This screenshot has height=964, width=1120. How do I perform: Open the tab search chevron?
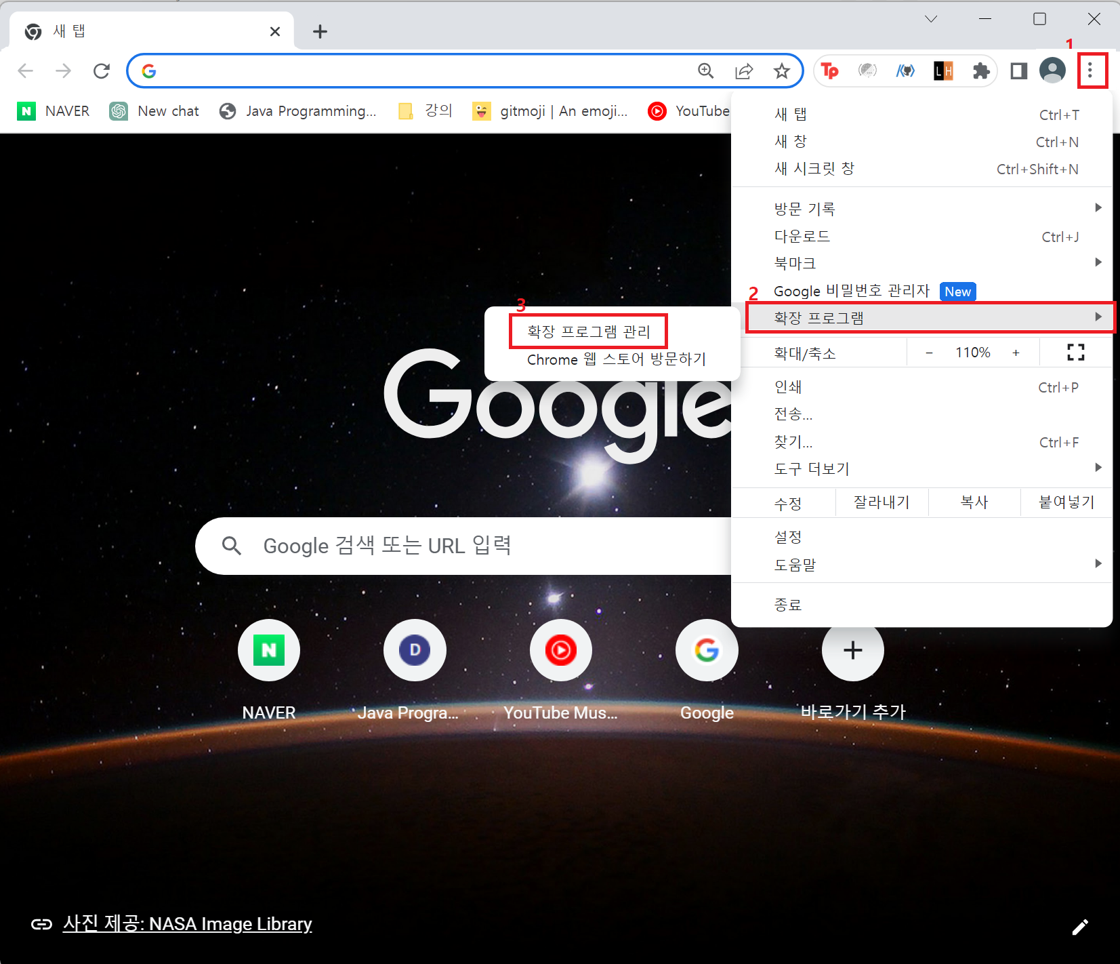[x=931, y=19]
